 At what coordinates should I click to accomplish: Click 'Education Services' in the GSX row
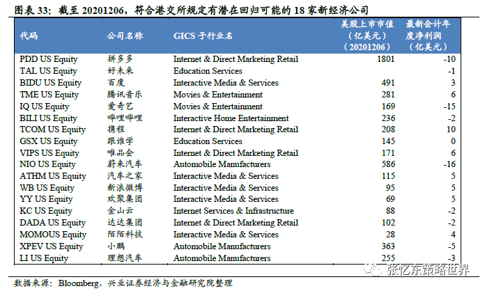coord(208,141)
